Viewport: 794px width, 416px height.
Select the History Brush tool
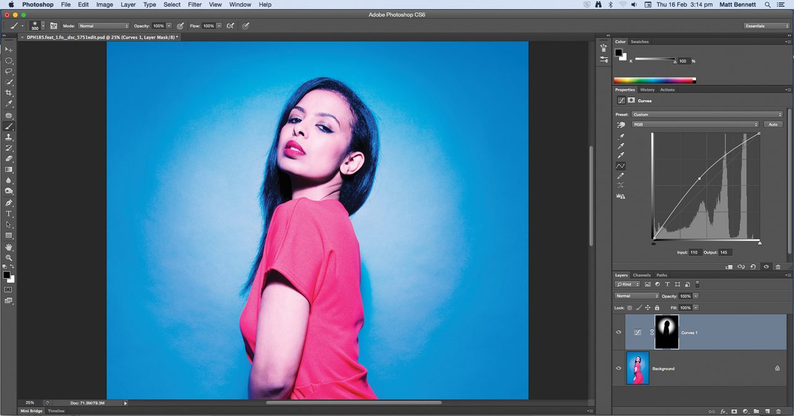click(x=9, y=148)
